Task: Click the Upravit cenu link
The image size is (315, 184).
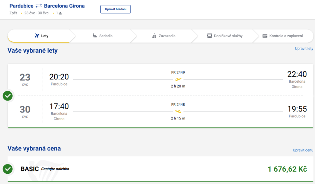Action: click(x=303, y=150)
